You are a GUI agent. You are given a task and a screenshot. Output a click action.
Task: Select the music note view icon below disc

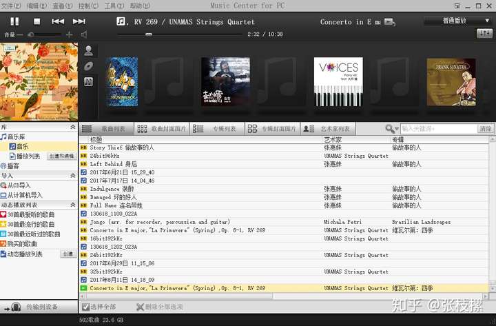(x=89, y=82)
